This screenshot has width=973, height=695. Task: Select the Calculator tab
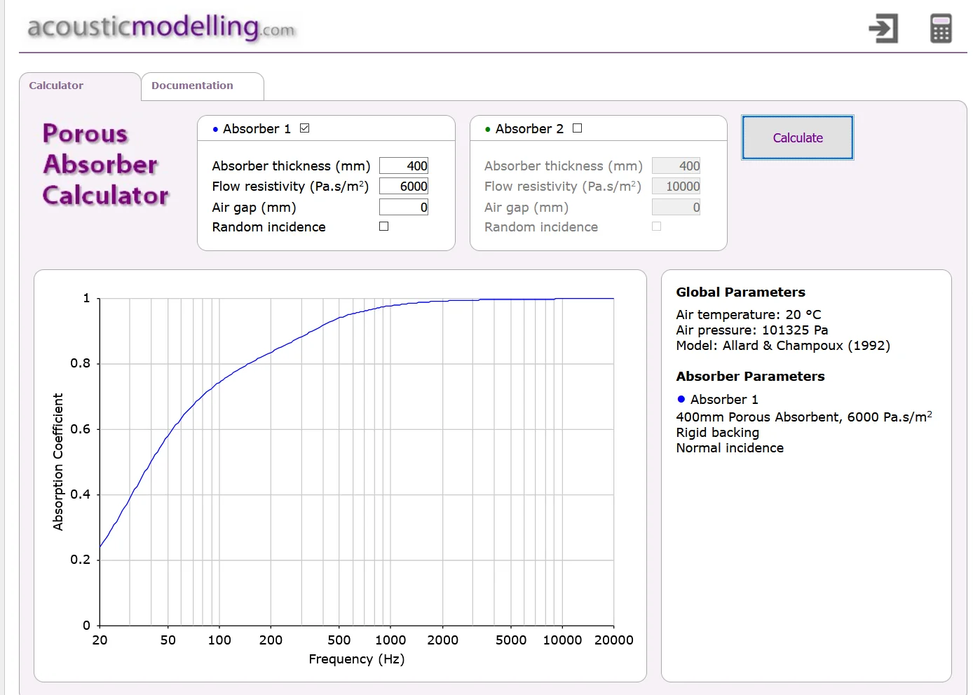coord(80,86)
